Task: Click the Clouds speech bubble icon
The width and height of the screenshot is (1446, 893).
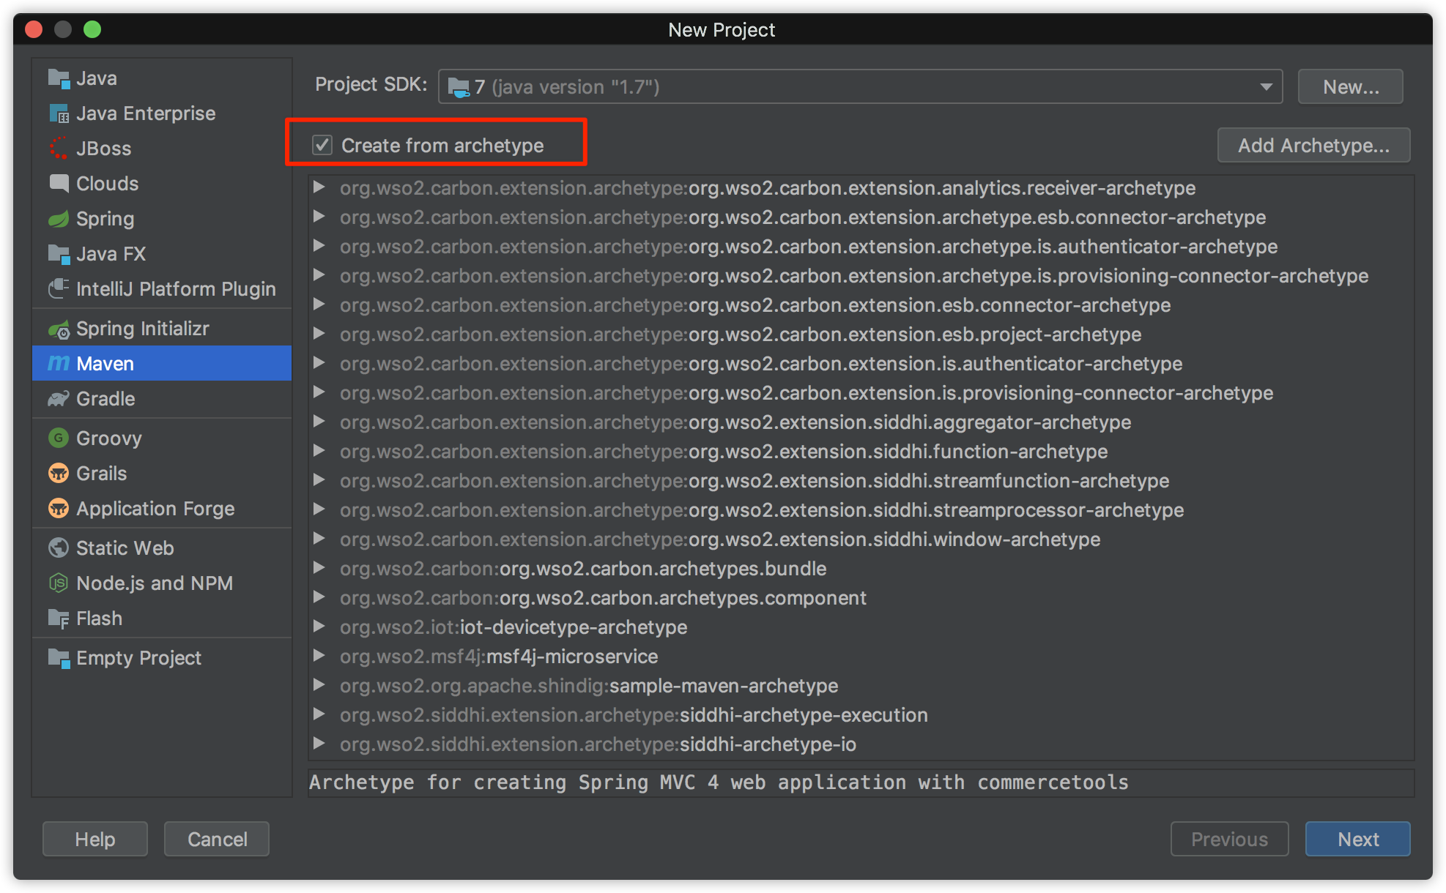Action: click(x=58, y=184)
